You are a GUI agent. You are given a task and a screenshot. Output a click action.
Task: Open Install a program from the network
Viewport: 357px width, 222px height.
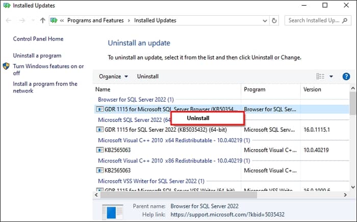pyautogui.click(x=45, y=87)
